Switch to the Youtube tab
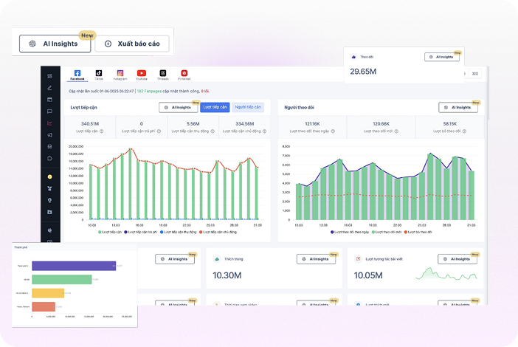This screenshot has height=347, width=518. pyautogui.click(x=142, y=75)
